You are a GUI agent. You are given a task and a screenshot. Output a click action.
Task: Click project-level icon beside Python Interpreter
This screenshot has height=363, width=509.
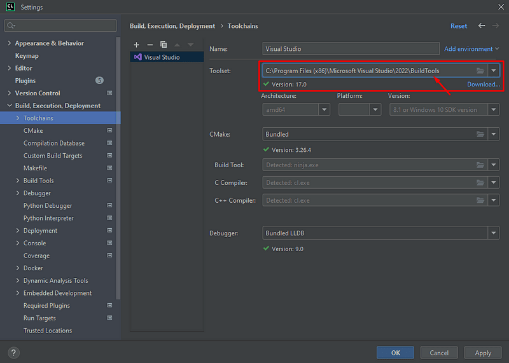click(x=109, y=218)
